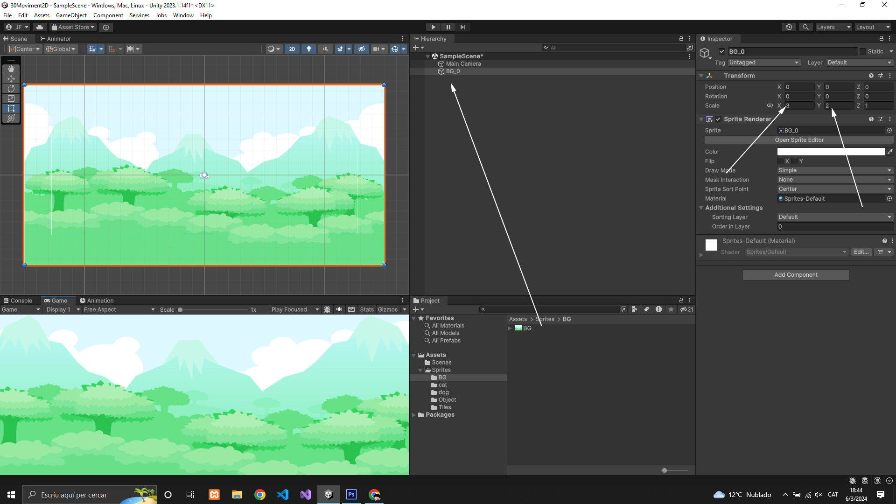This screenshot has width=896, height=504.
Task: Click Open Sprite Editor button
Action: tap(799, 140)
